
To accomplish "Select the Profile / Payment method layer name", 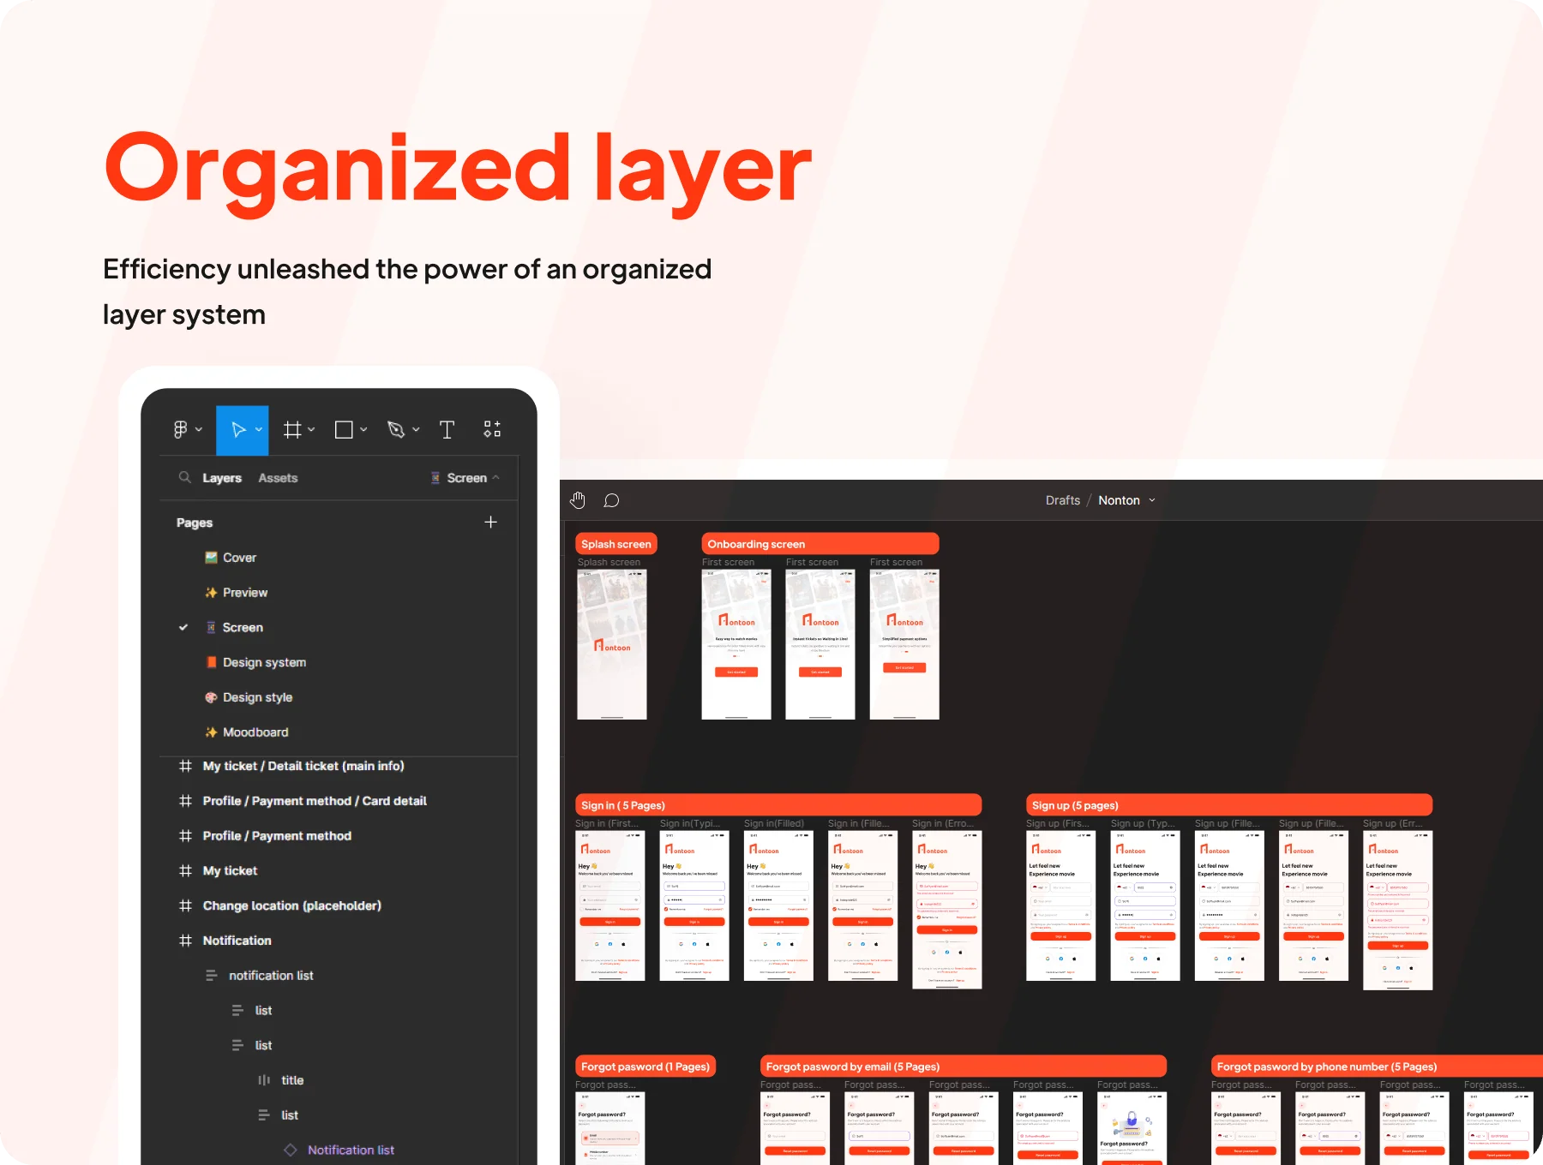I will [x=277, y=836].
